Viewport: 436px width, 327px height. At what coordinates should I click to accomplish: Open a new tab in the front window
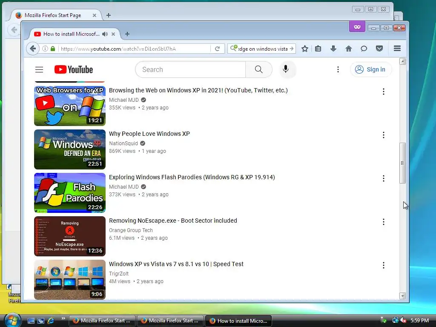pyautogui.click(x=127, y=34)
